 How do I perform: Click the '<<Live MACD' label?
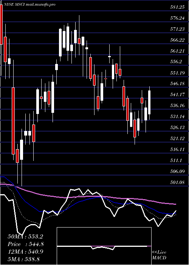click(159, 255)
